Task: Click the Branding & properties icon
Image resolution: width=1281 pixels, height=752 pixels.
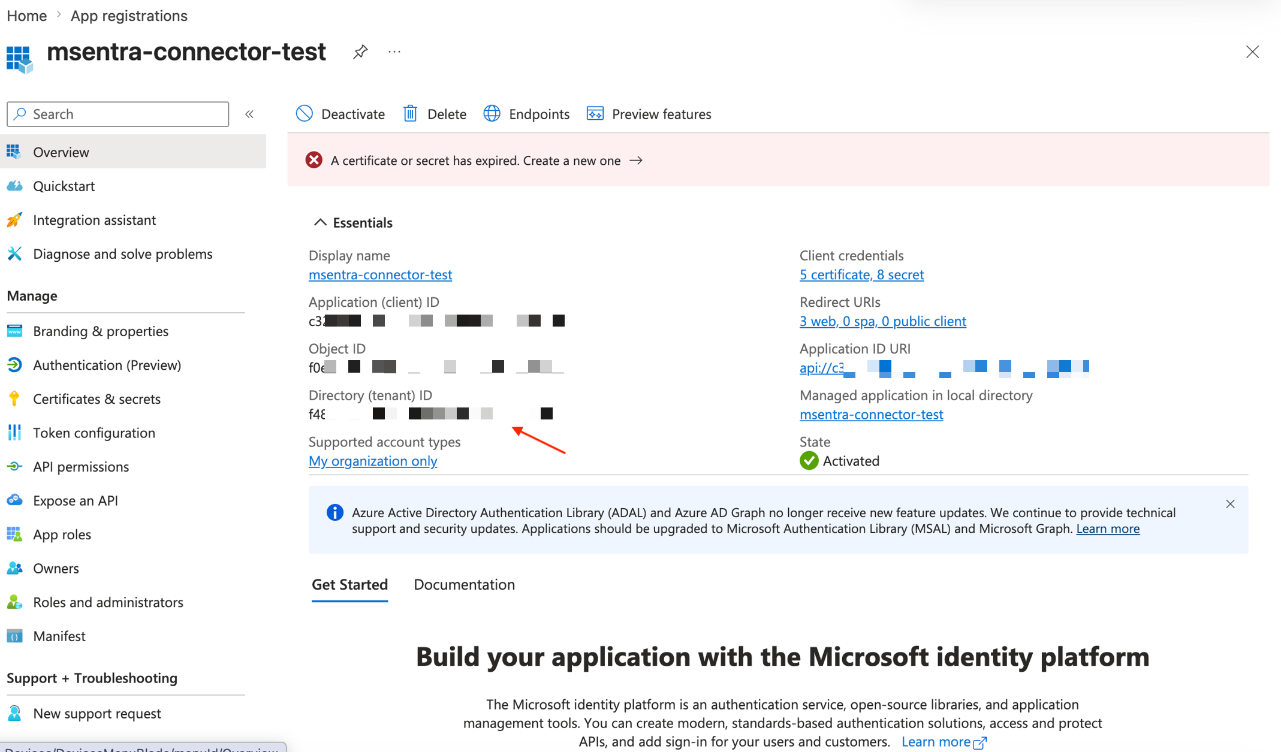Action: tap(15, 331)
